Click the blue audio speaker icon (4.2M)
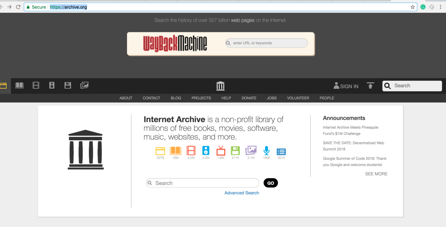This screenshot has height=227, width=446. tap(206, 150)
